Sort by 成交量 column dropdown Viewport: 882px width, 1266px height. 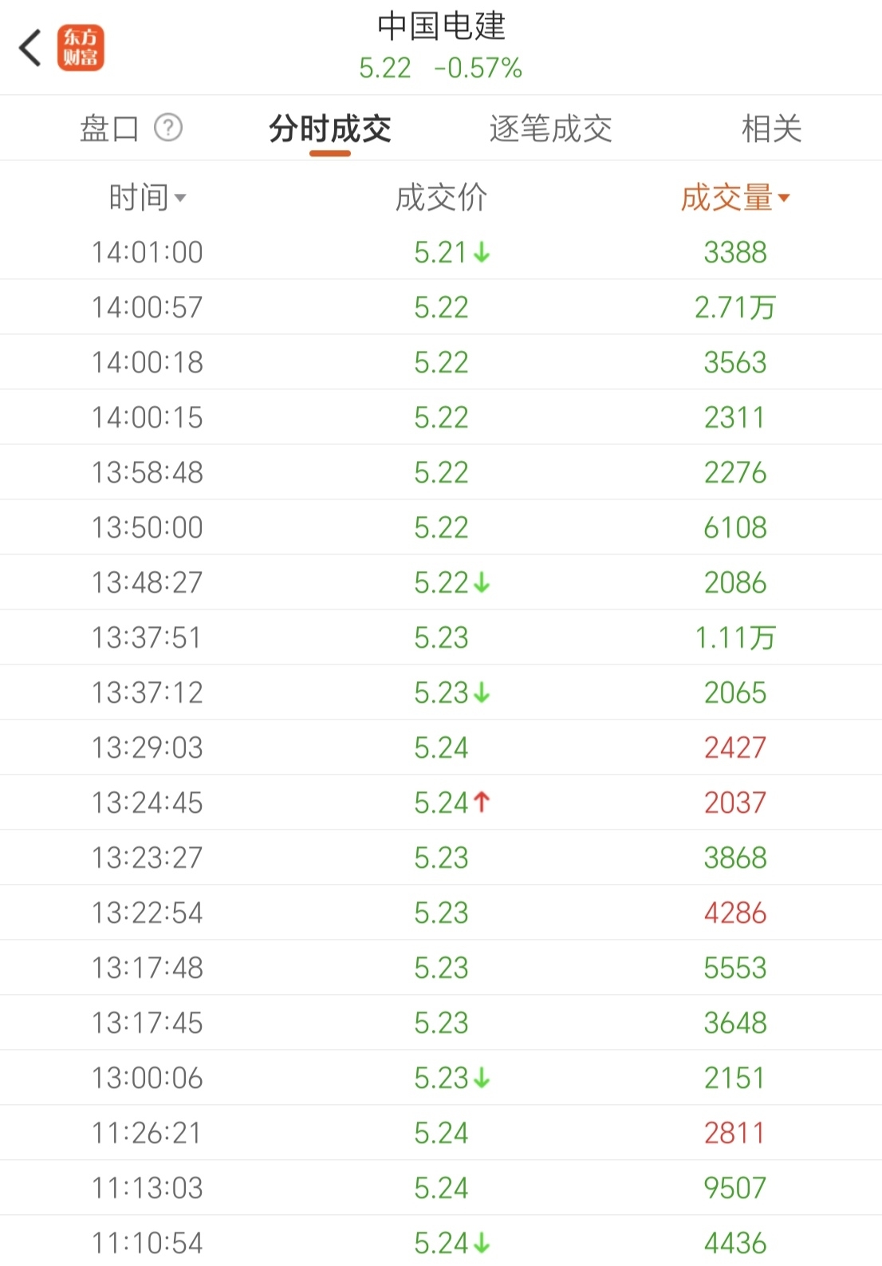[734, 198]
